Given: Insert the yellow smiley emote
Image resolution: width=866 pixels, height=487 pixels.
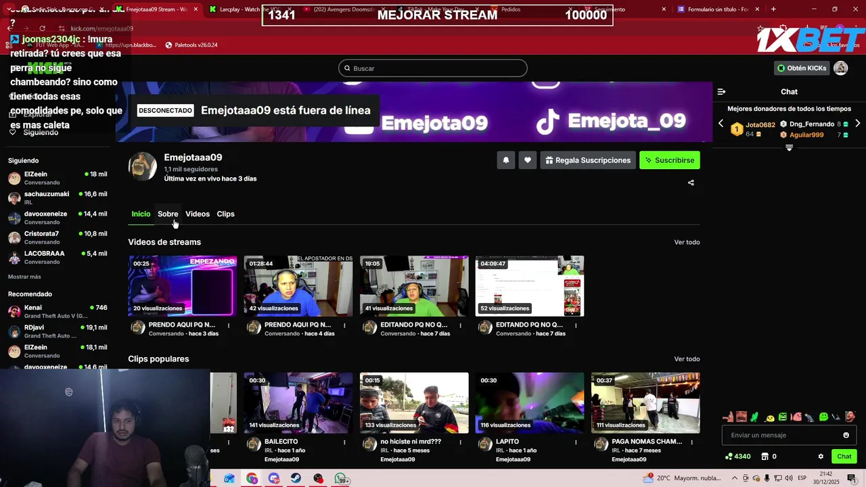Looking at the screenshot, I should coord(769,417).
